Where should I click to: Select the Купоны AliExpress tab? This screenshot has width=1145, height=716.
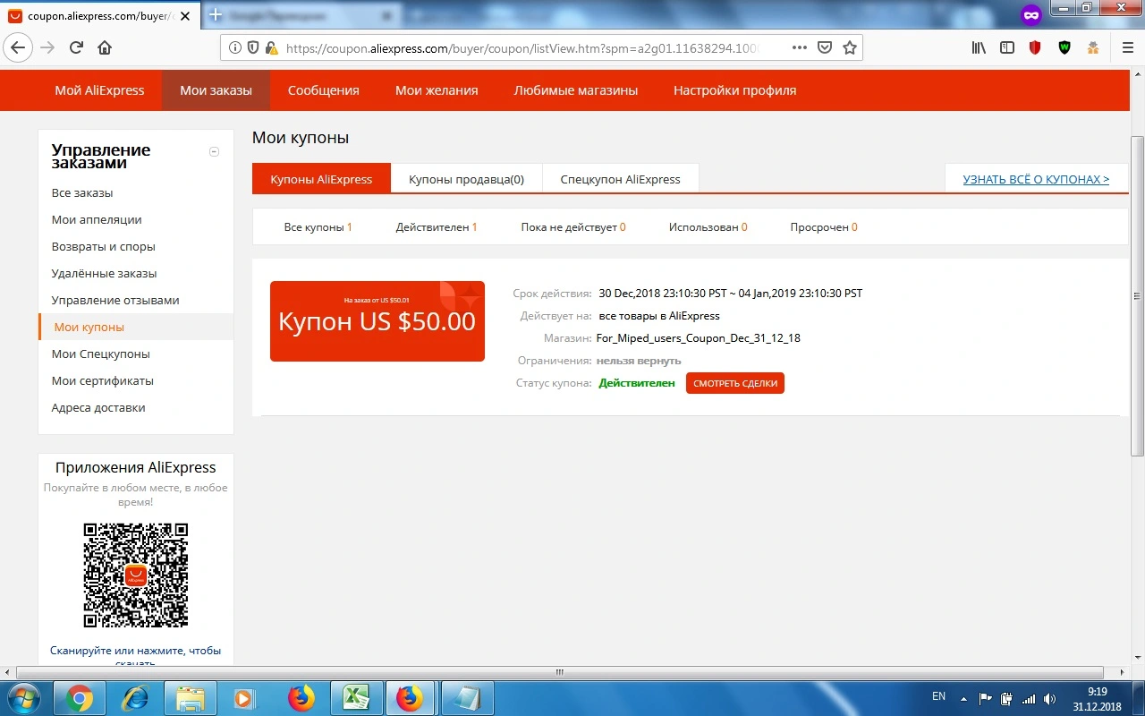[321, 179]
